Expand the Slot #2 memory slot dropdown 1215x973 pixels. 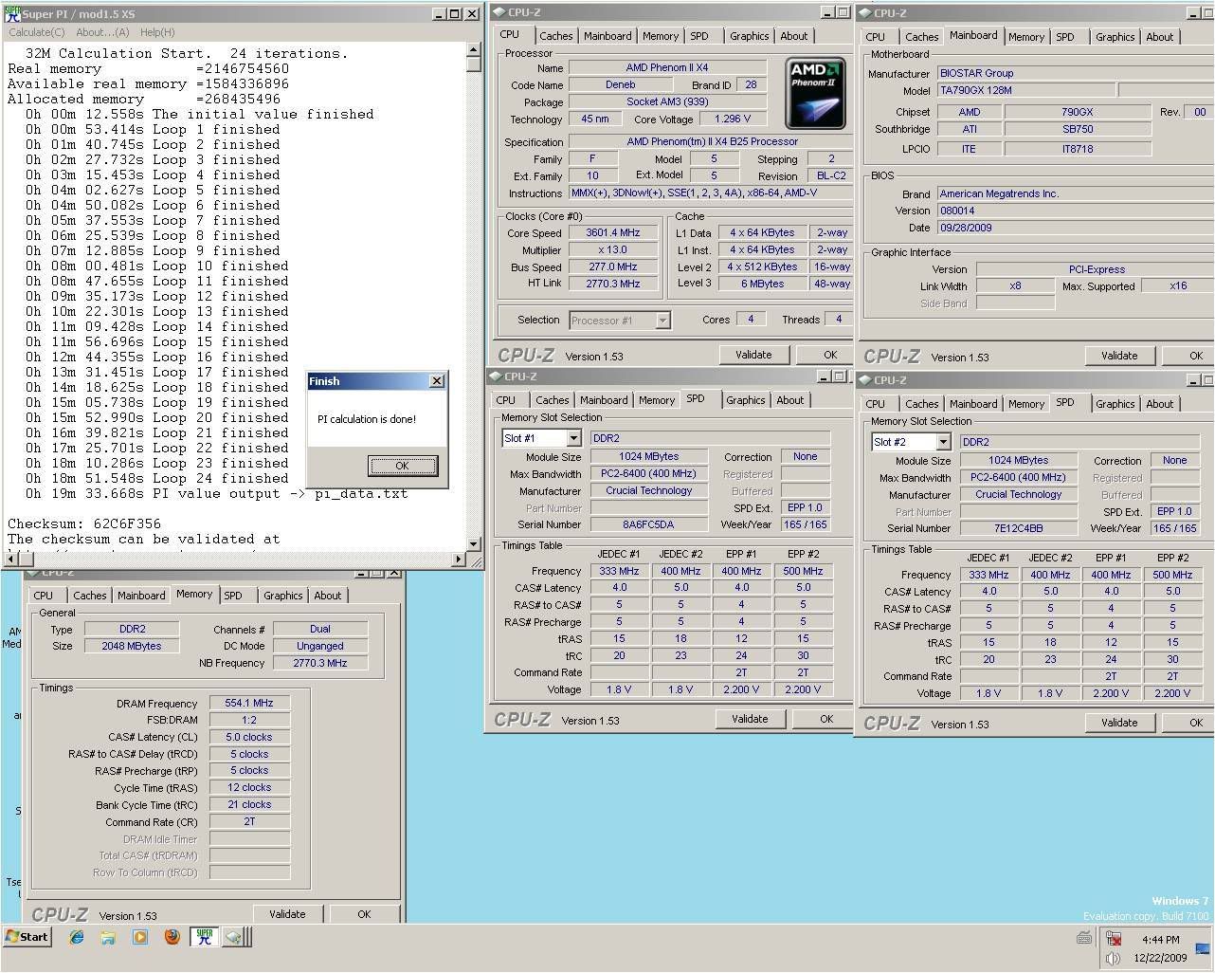coord(943,442)
